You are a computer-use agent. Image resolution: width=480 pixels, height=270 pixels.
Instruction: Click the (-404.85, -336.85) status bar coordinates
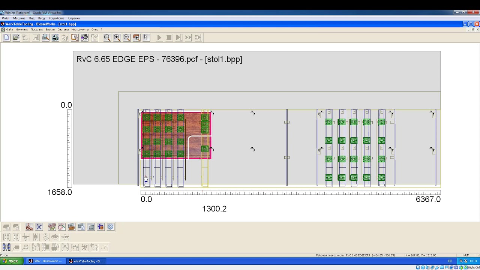383,255
